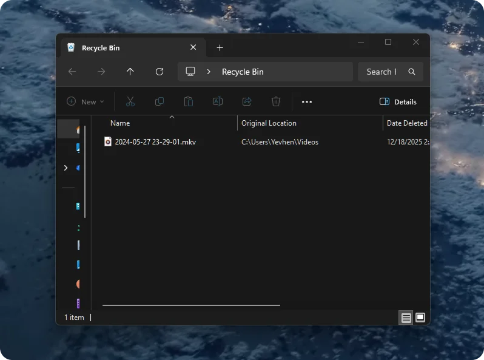Refresh the Recycle Bin view
Screen dimensions: 484x360
pos(160,72)
